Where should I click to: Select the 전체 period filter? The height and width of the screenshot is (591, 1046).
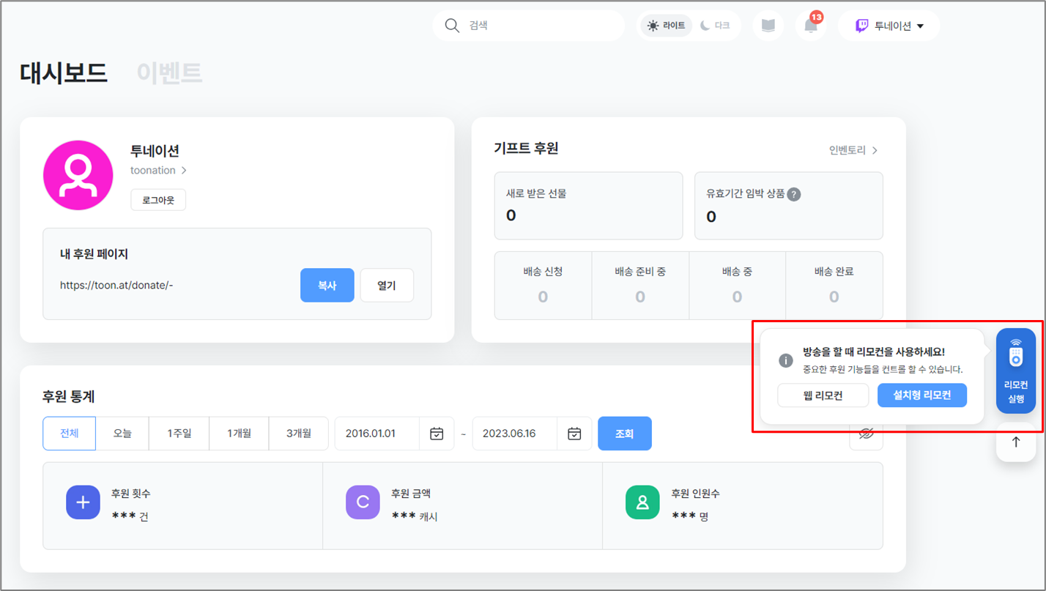click(69, 434)
